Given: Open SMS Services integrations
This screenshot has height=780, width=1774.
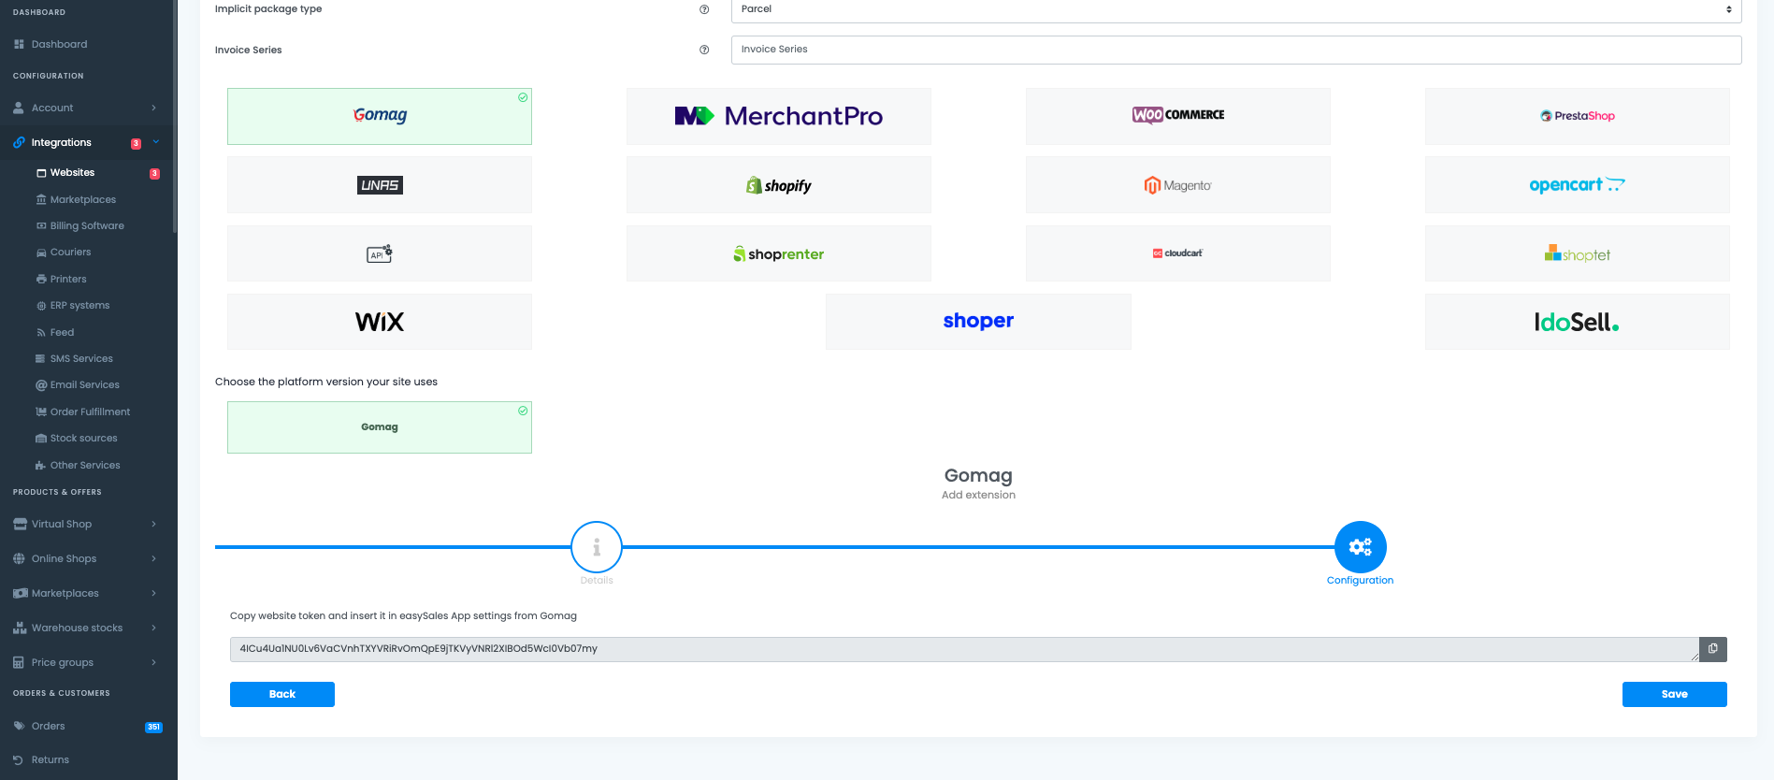Looking at the screenshot, I should [81, 358].
